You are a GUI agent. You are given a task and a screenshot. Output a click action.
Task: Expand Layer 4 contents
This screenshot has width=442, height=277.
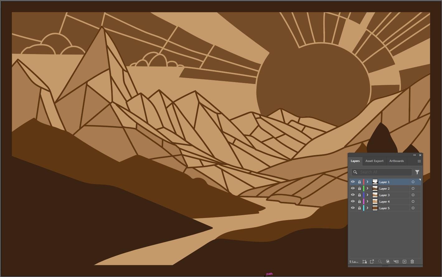point(368,201)
